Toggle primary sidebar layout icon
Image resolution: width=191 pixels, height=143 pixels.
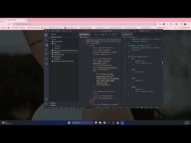point(143,31)
